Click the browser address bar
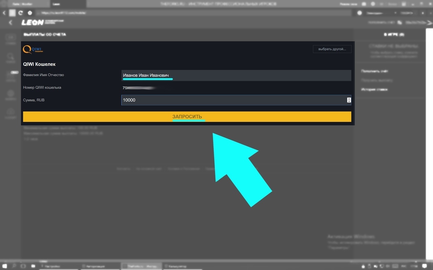The height and width of the screenshot is (270, 433). point(193,13)
